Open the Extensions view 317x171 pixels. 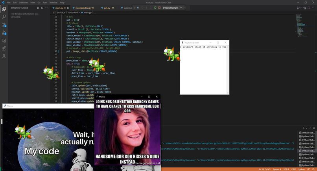4,49
